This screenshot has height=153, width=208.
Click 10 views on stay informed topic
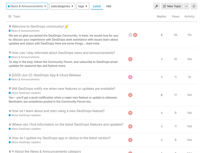(x=175, y=59)
